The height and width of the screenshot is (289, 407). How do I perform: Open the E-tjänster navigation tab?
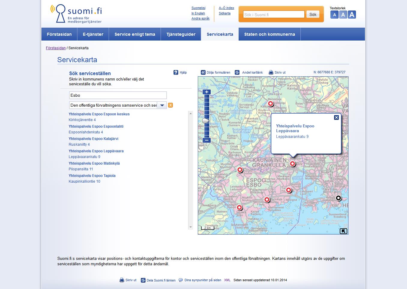[93, 34]
